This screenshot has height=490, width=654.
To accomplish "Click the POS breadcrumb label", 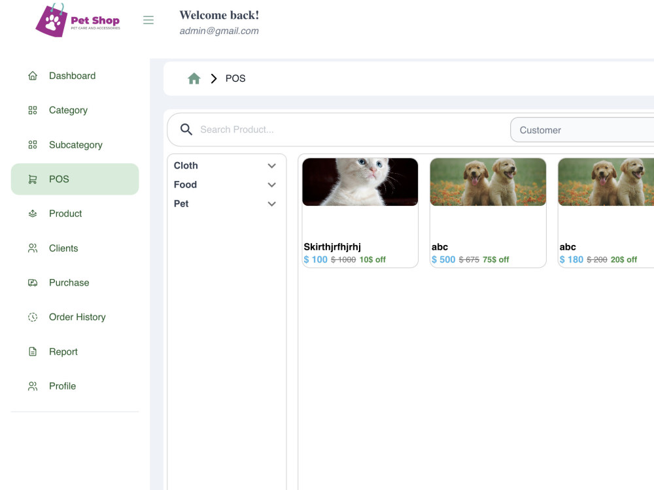I will tap(235, 78).
